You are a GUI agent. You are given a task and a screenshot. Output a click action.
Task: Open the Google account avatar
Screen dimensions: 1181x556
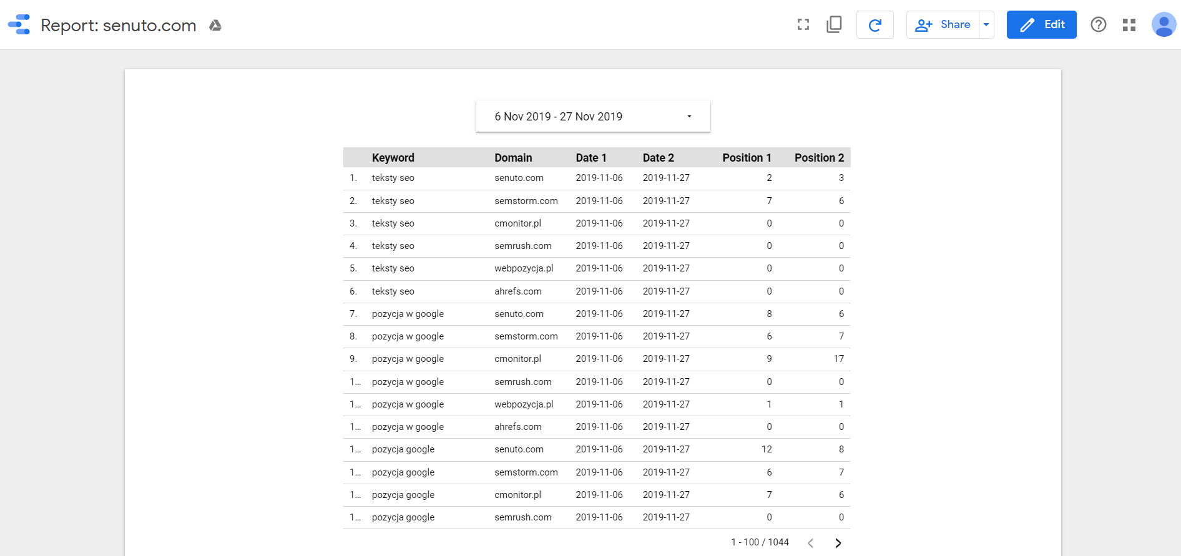coord(1164,25)
